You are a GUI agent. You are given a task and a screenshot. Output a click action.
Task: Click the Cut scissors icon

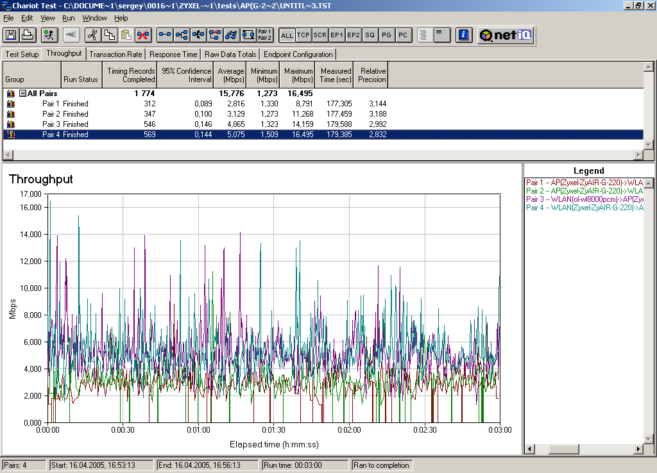point(93,35)
